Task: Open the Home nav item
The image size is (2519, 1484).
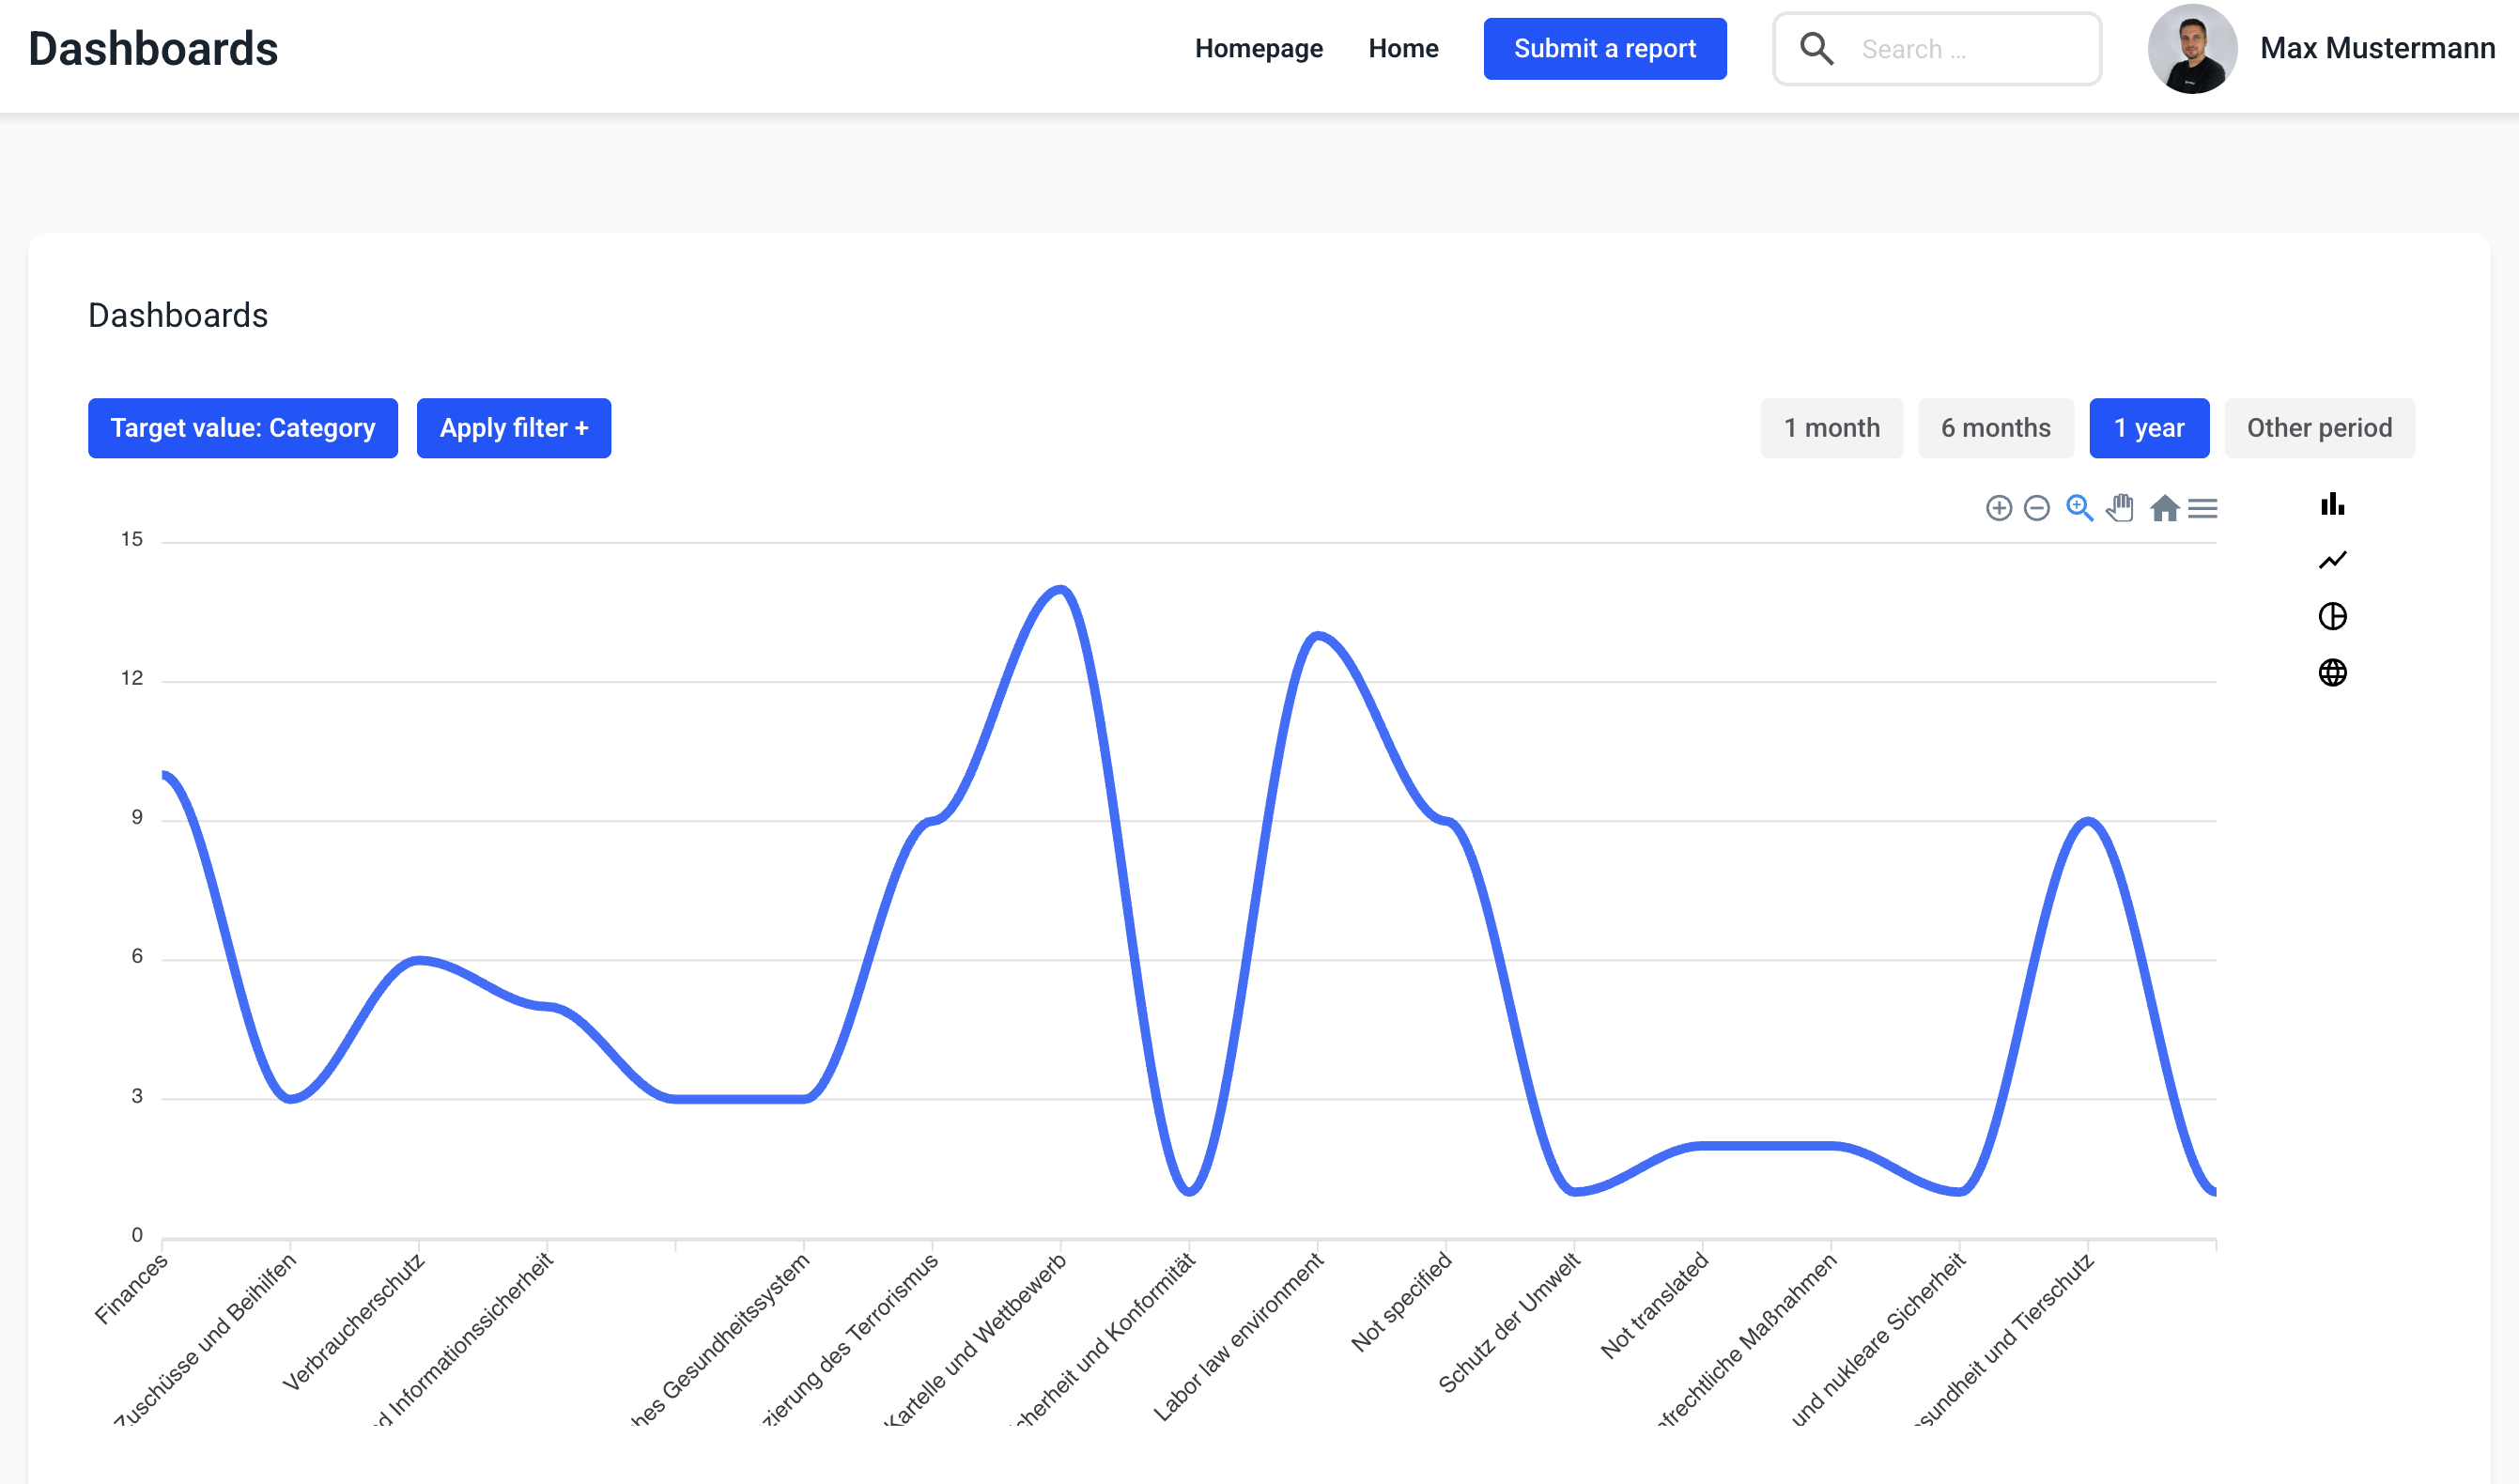Action: [x=1402, y=48]
